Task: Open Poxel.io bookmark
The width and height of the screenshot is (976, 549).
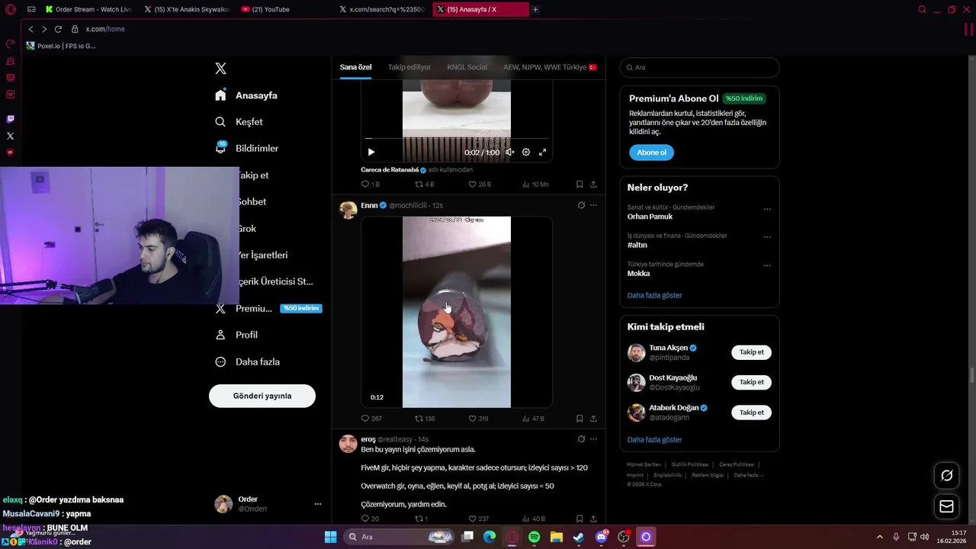Action: coord(61,46)
